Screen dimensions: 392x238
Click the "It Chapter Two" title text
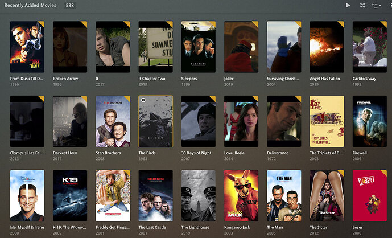(x=152, y=79)
